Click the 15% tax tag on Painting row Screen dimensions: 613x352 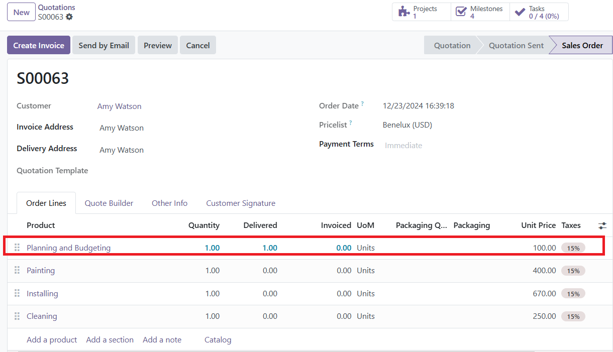[x=573, y=271]
